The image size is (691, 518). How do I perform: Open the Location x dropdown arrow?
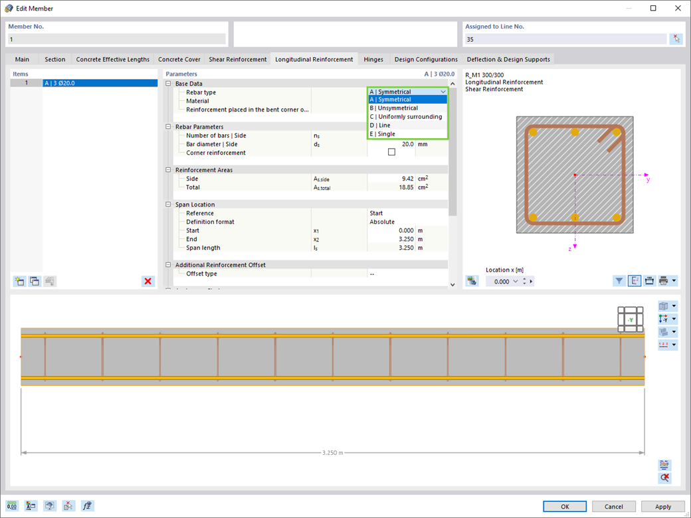click(x=516, y=282)
